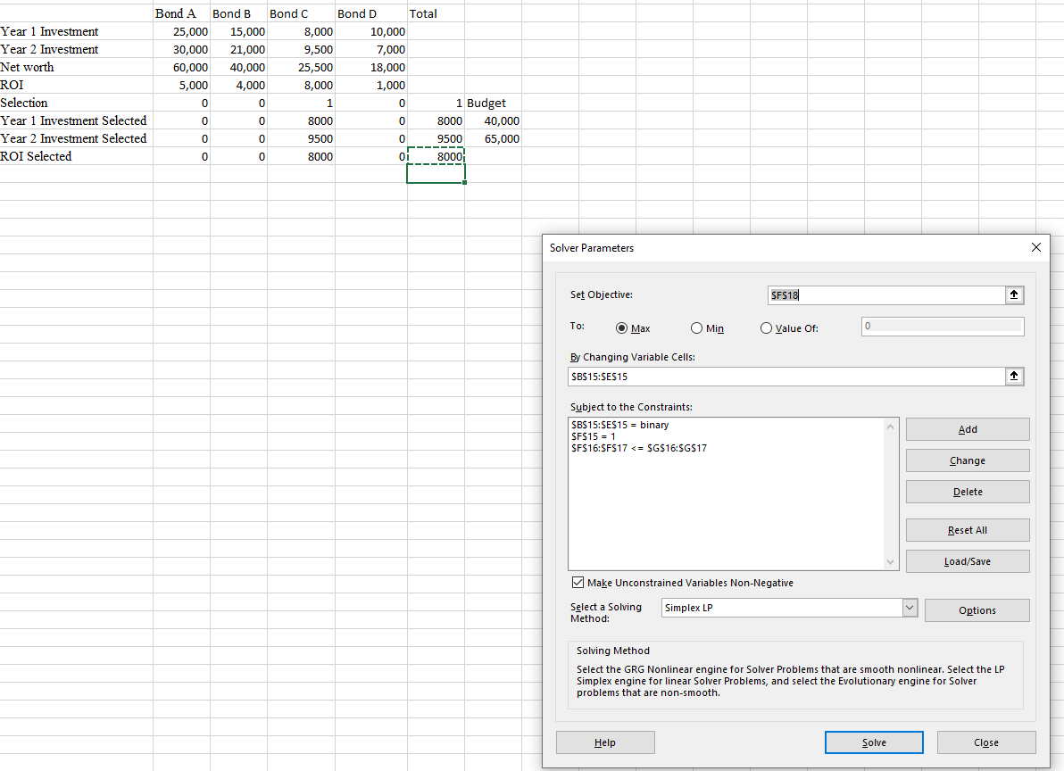
Task: Click the range selector icon beside By Changing Variable Cells
Action: point(1014,376)
